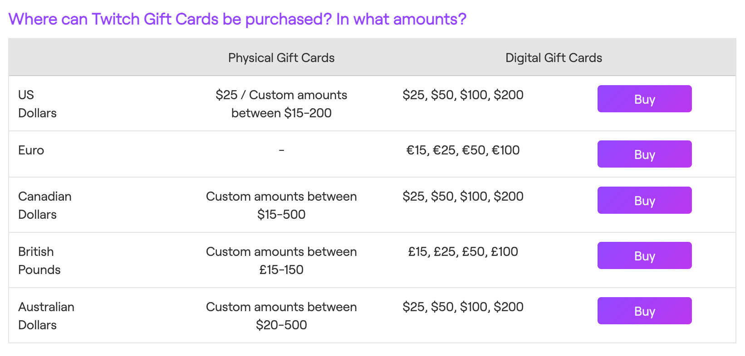Viewport: 745px width, 356px height.
Task: Click the Buy button for Canadian Dollars
Action: 644,200
